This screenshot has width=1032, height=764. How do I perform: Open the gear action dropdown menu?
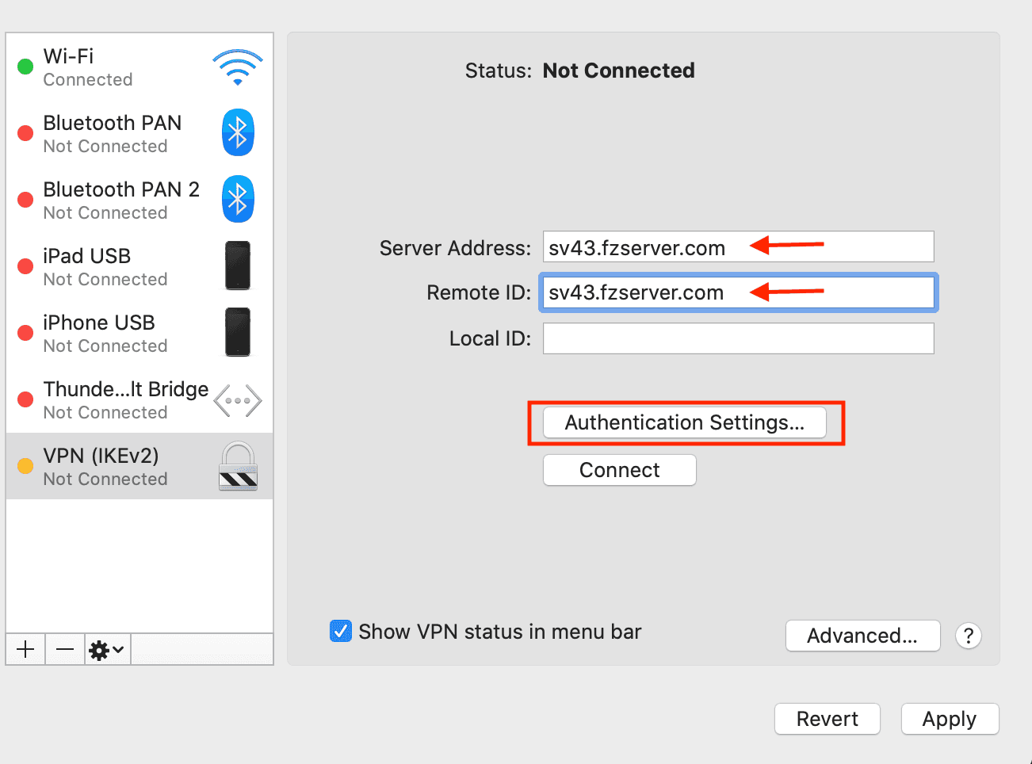point(107,650)
